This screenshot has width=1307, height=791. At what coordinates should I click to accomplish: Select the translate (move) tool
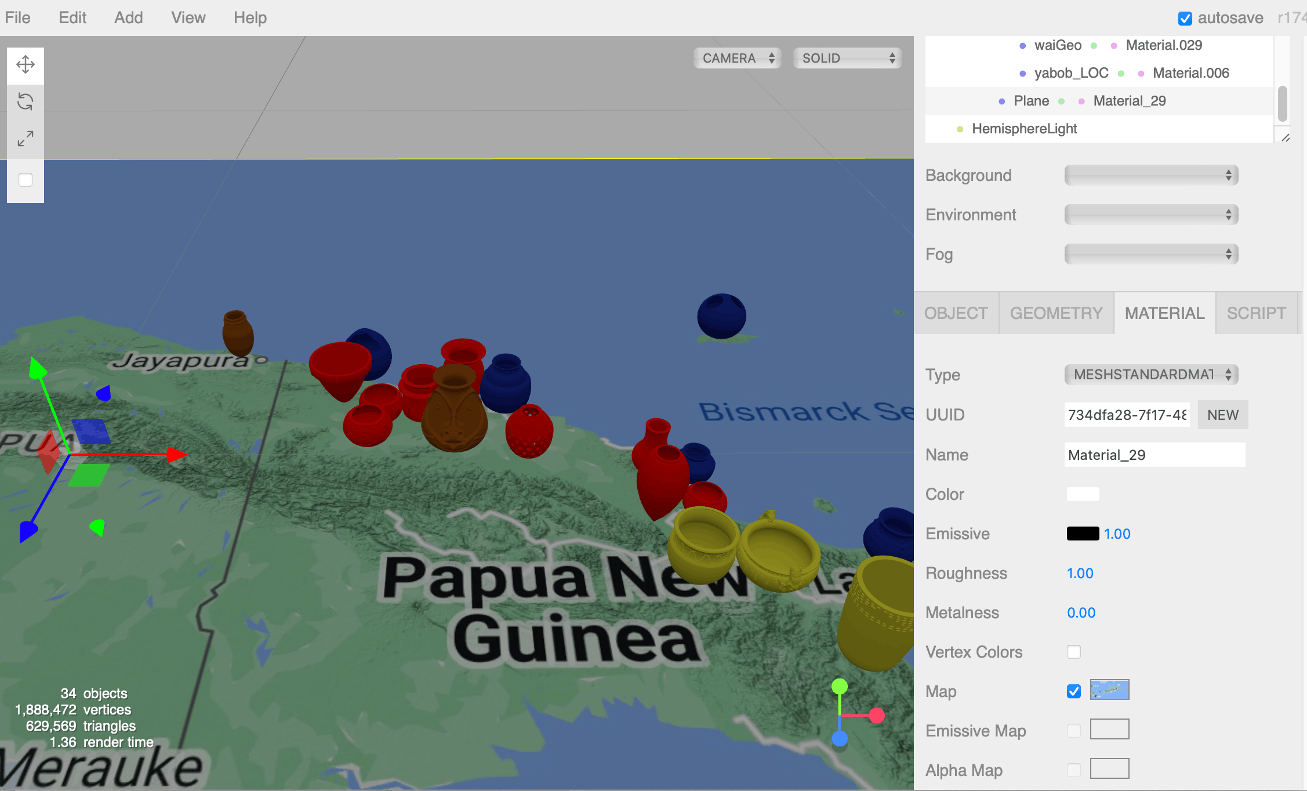[26, 64]
